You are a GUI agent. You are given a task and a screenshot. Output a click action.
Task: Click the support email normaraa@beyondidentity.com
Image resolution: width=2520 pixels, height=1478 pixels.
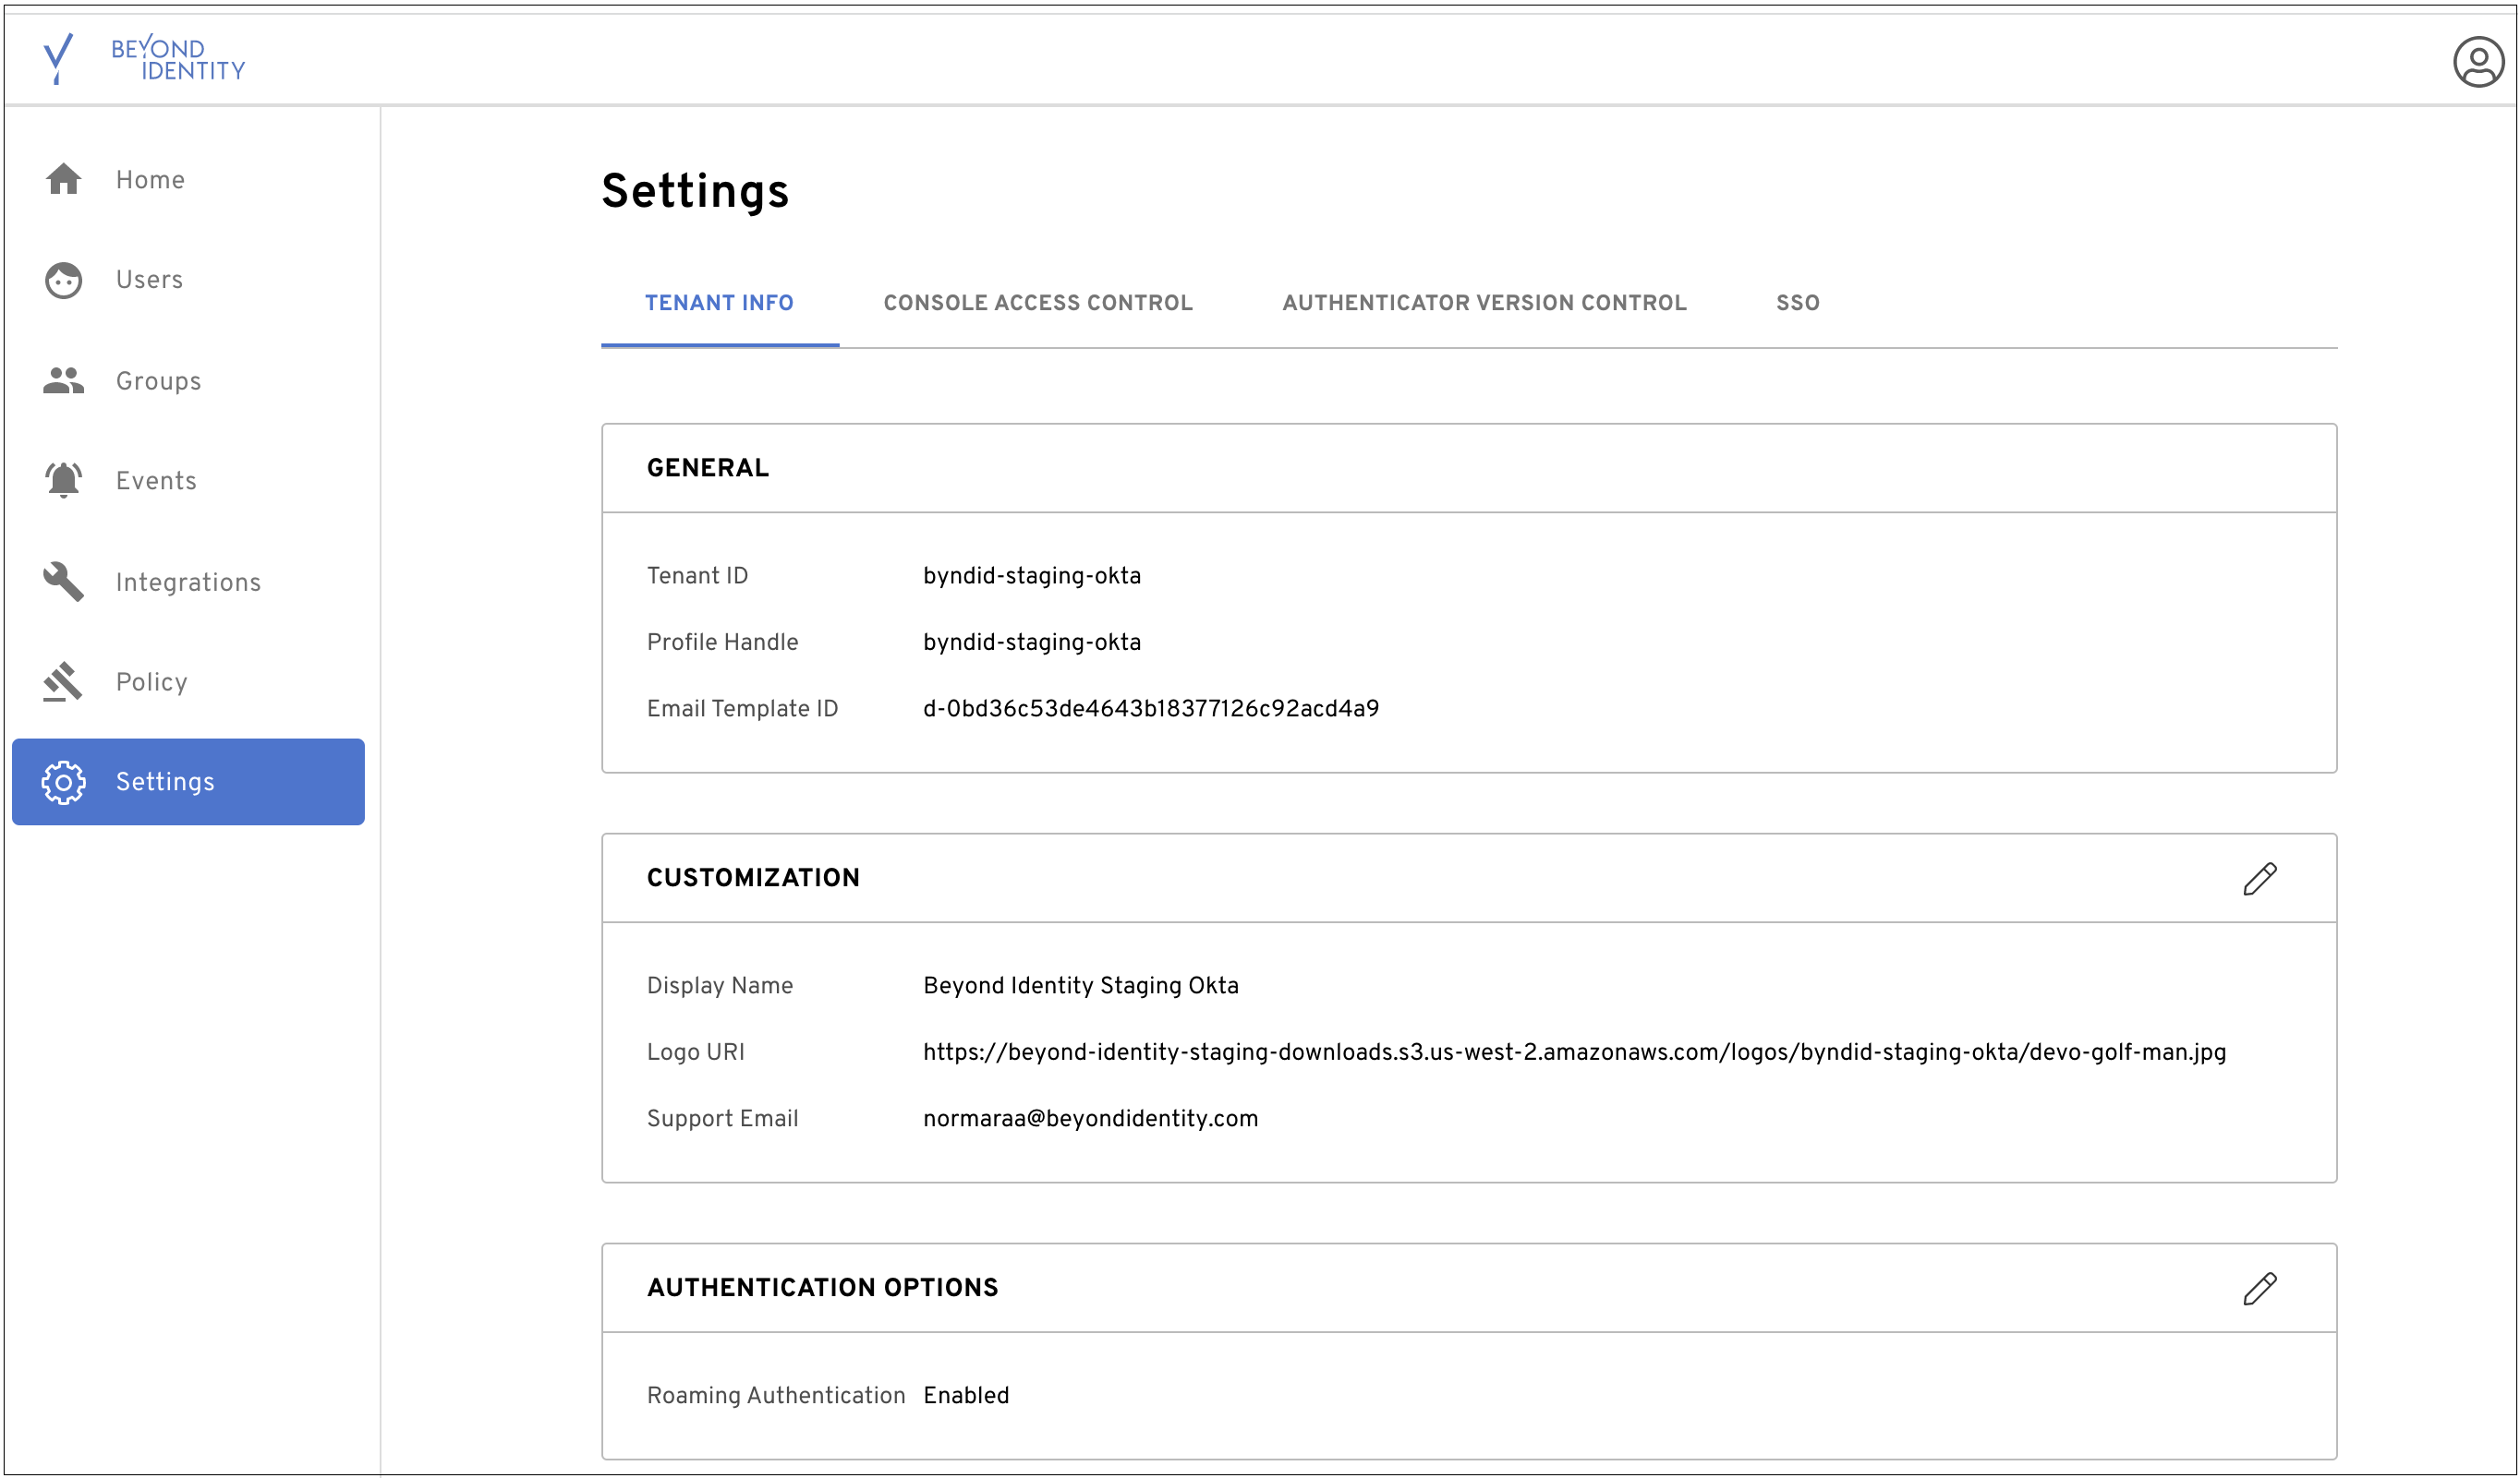pos(1090,1119)
